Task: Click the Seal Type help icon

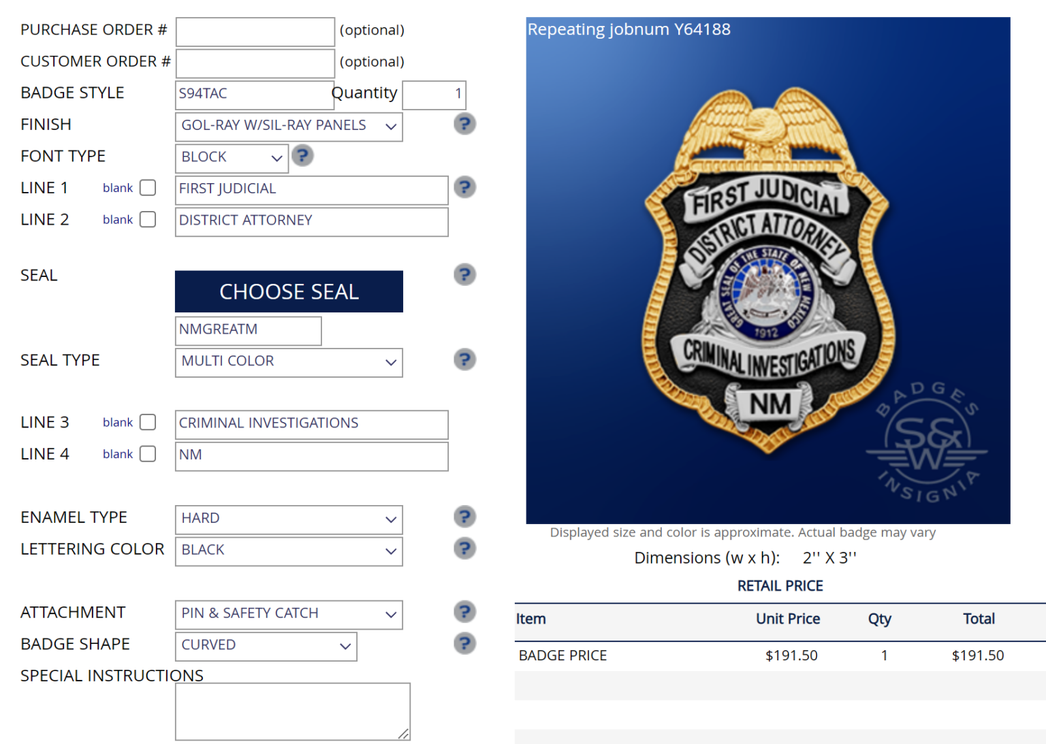Action: click(x=464, y=359)
